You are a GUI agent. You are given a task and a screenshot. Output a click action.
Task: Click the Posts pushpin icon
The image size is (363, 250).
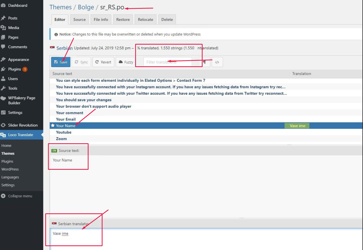tap(3, 18)
